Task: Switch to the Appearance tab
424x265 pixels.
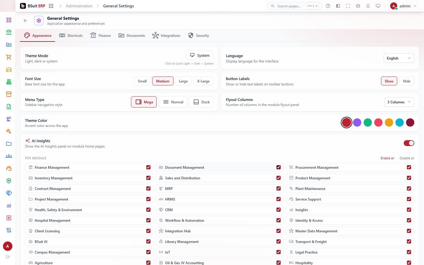Action: (38, 35)
